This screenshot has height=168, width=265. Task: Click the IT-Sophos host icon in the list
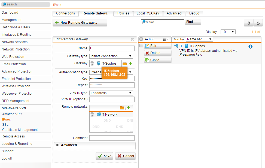tap(186, 46)
